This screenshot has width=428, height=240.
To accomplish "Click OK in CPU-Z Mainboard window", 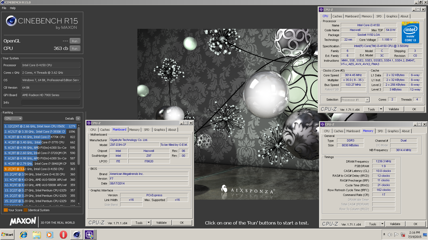I will pyautogui.click(x=182, y=223).
